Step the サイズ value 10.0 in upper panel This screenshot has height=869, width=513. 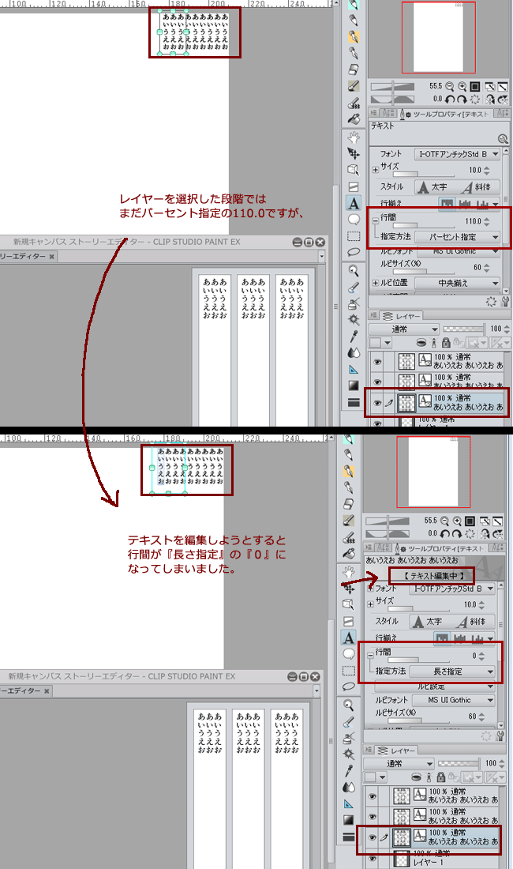pos(486,170)
